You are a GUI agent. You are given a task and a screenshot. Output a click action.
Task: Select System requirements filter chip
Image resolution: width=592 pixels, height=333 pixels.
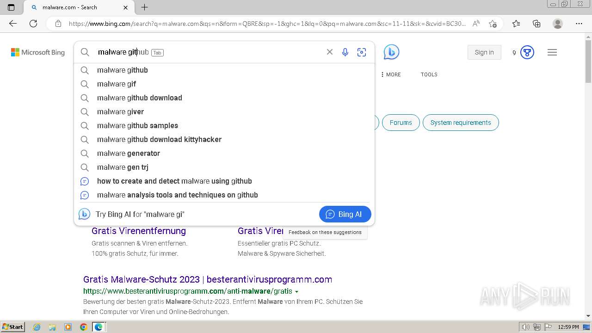click(461, 123)
